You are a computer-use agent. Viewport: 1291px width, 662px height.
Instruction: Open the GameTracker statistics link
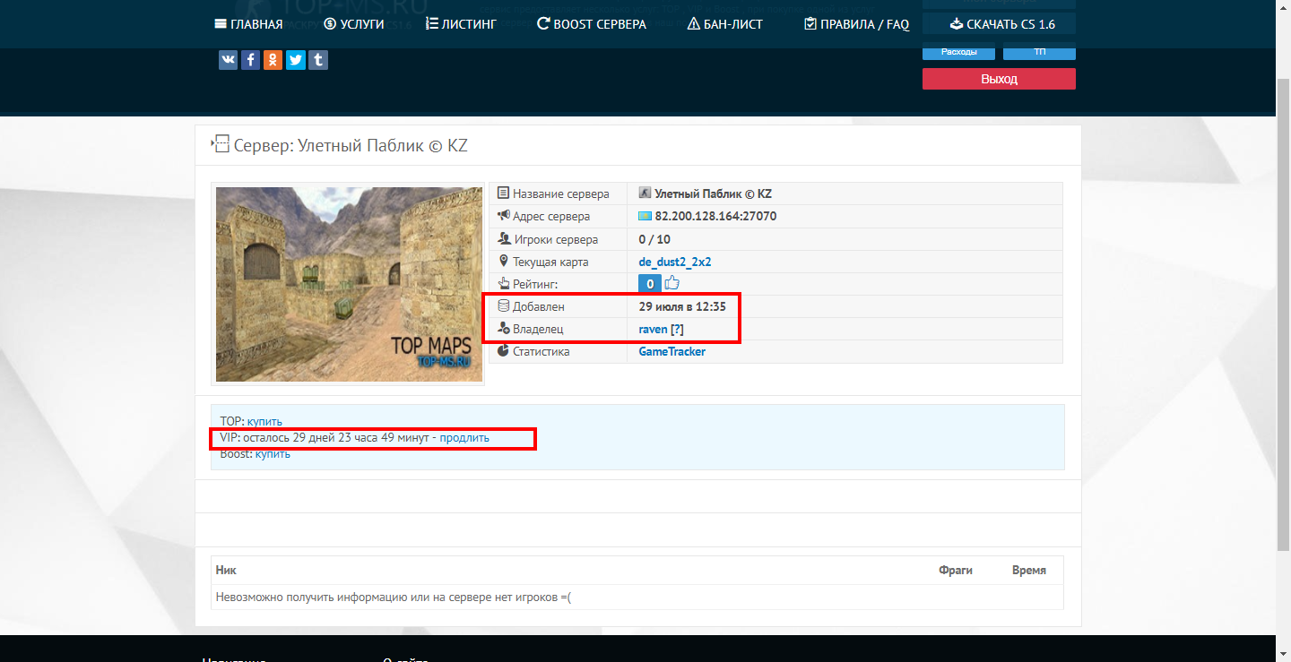click(x=671, y=351)
